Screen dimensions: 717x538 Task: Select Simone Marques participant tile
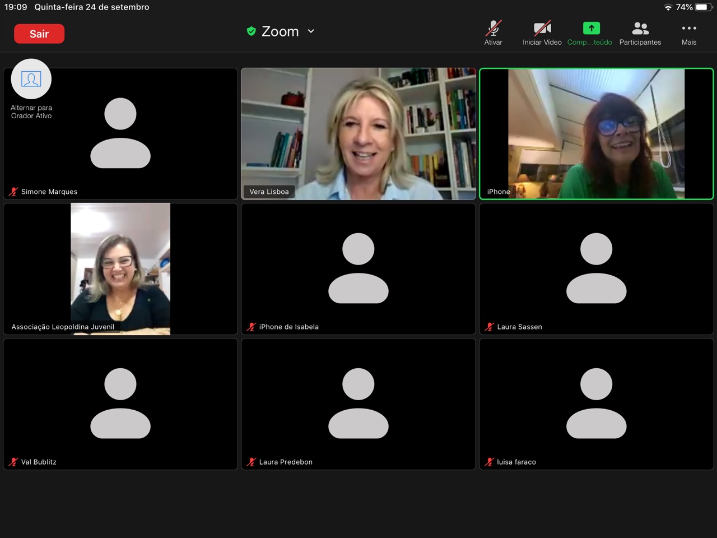coord(120,133)
